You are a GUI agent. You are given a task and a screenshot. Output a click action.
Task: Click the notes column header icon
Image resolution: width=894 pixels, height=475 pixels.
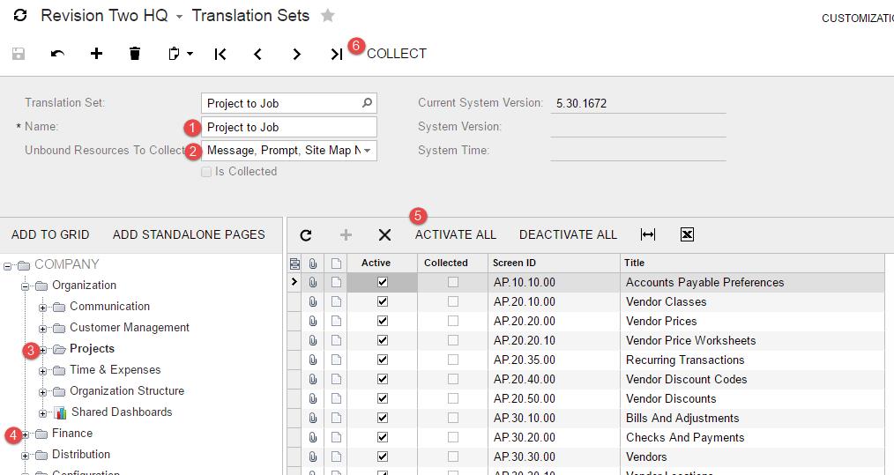tap(337, 263)
